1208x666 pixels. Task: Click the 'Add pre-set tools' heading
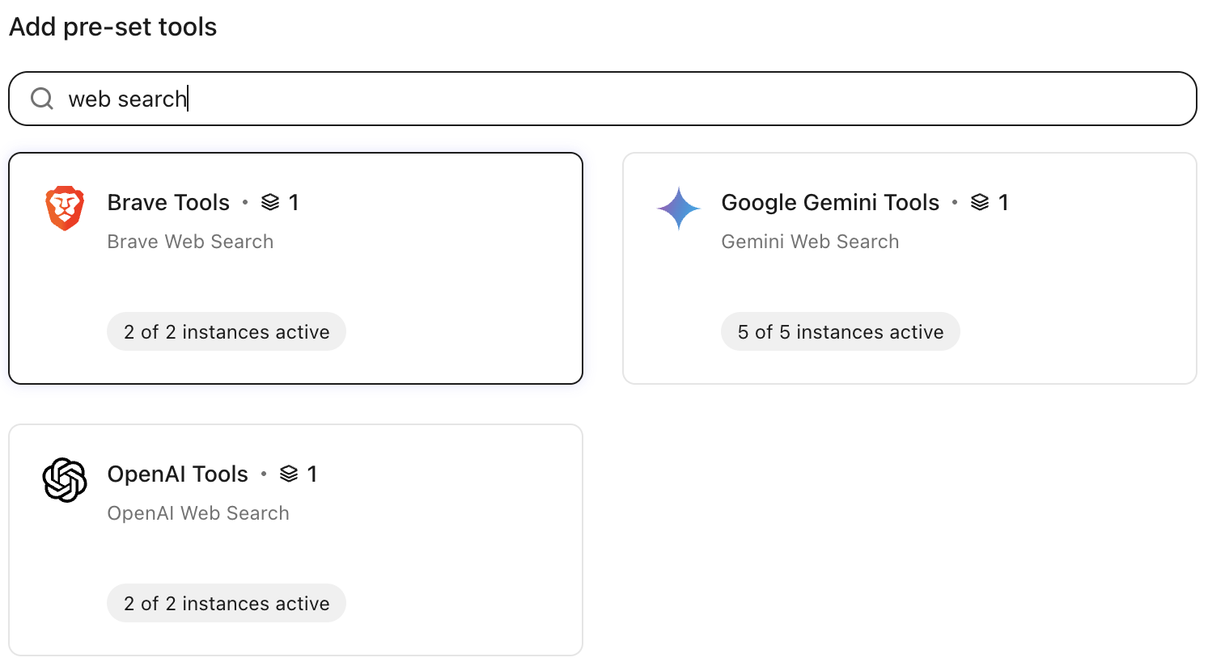113,27
